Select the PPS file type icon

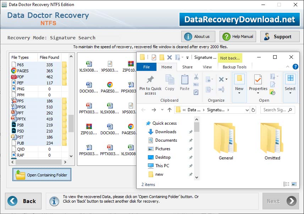click(x=13, y=101)
